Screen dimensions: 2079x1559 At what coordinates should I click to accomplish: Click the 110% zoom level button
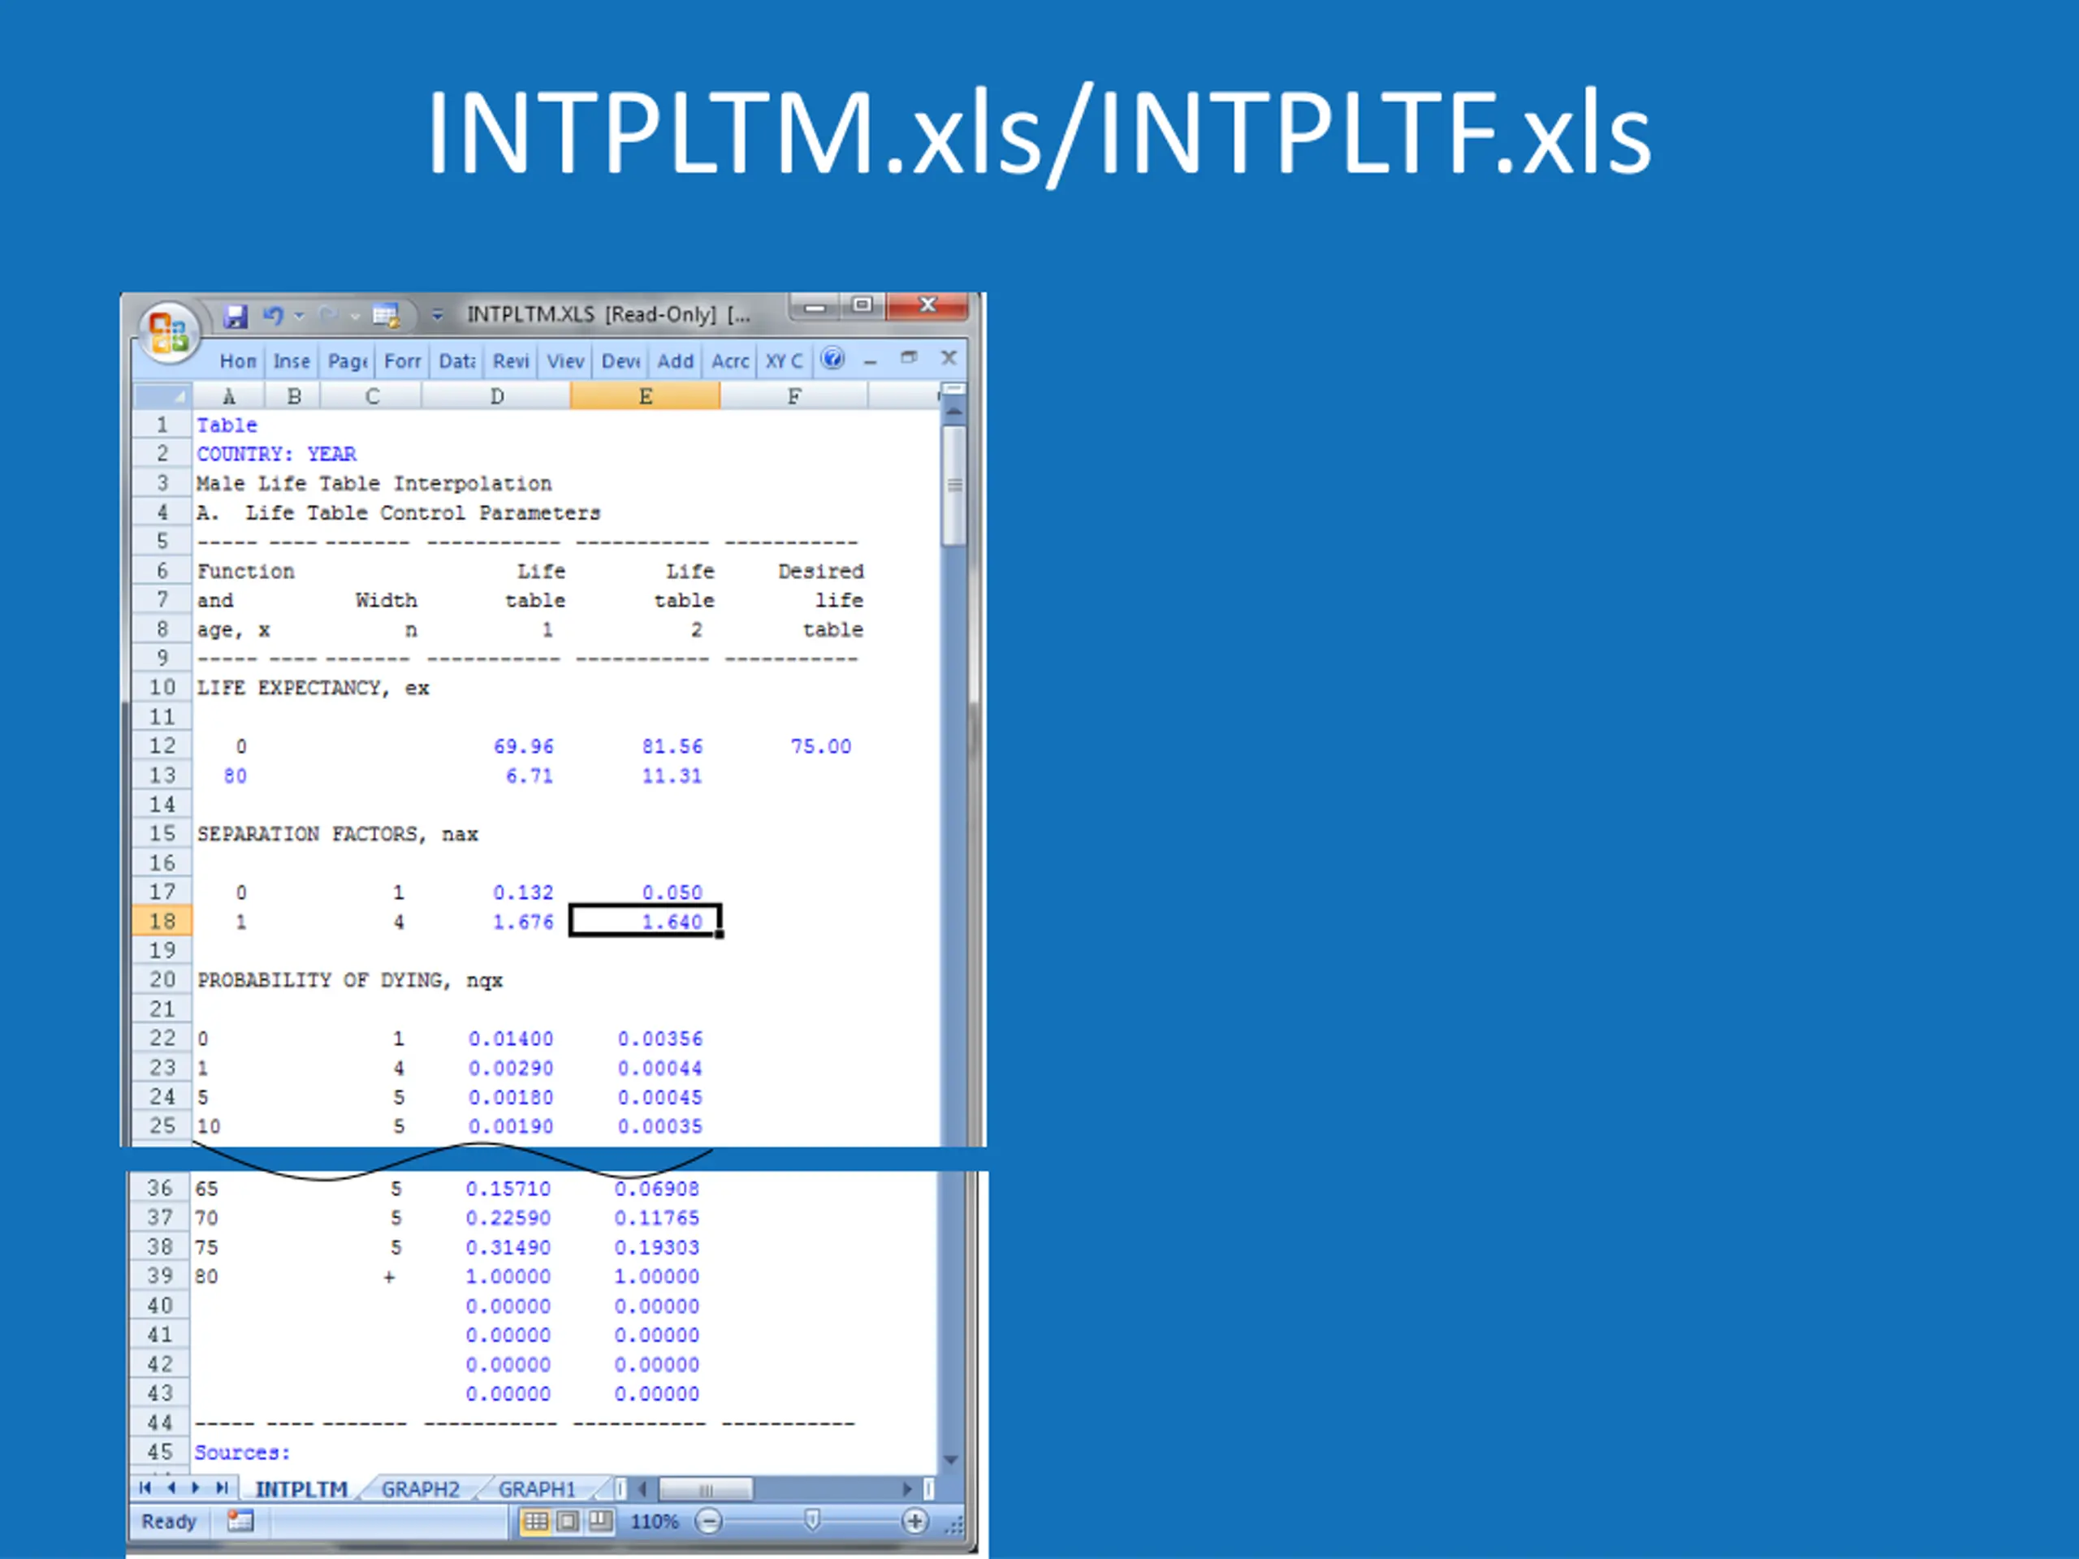tap(654, 1521)
